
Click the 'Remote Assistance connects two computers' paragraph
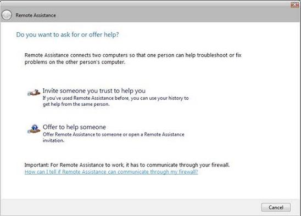coord(133,59)
